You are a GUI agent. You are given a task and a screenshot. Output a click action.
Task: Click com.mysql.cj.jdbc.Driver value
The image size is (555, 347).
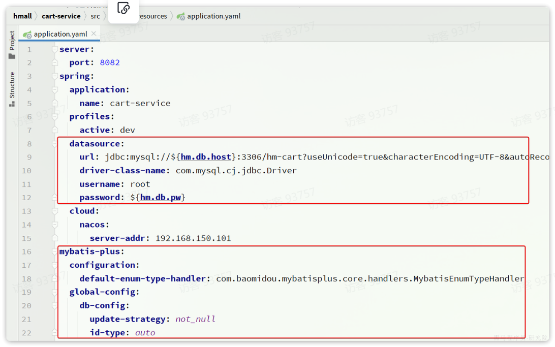tap(236, 171)
